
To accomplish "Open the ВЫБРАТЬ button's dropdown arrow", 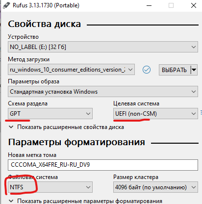I will (194, 70).
